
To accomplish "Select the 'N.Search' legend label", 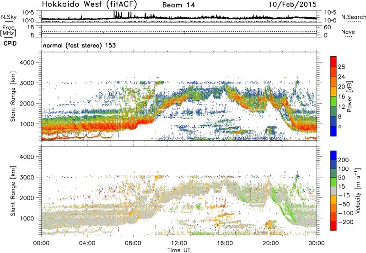I will click(353, 17).
